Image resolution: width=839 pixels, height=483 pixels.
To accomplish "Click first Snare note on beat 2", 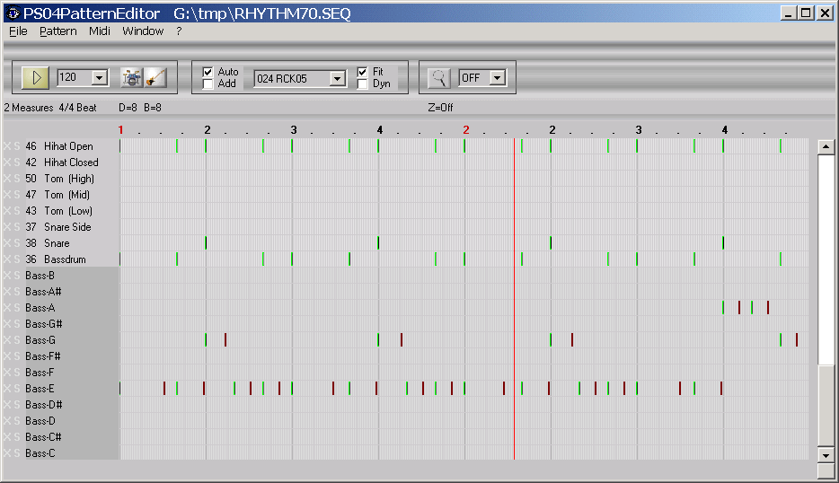I will click(206, 242).
